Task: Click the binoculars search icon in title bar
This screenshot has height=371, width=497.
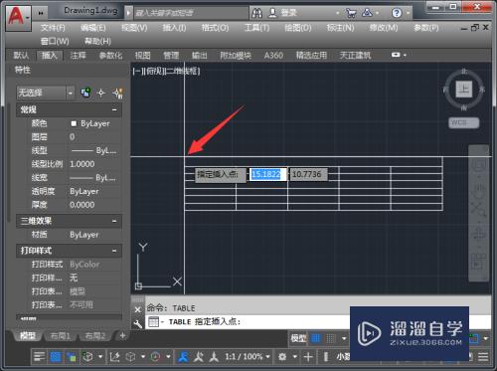Action: pyautogui.click(x=257, y=13)
